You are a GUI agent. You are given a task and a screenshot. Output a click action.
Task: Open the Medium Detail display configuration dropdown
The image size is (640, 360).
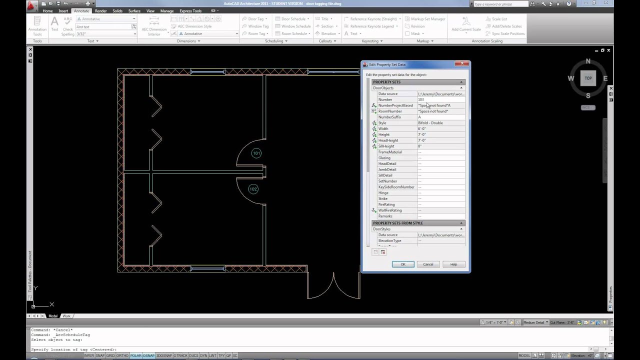pos(535,322)
